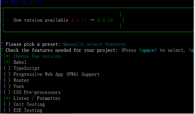Click the green version number 4.5.13
The height and width of the screenshot is (114, 195).
(x=105, y=20)
